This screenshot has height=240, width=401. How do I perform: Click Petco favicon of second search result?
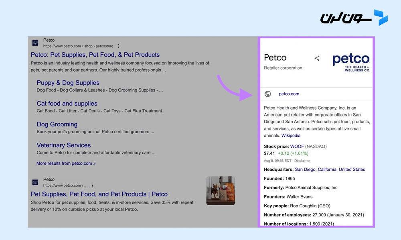pyautogui.click(x=35, y=182)
